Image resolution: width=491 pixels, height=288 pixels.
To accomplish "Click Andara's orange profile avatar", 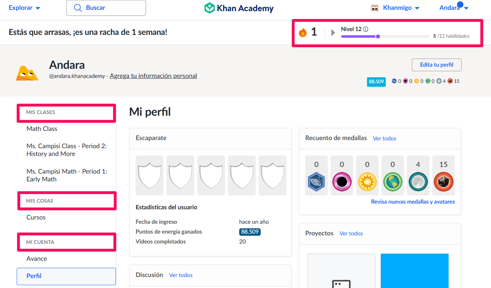I will pos(27,72).
